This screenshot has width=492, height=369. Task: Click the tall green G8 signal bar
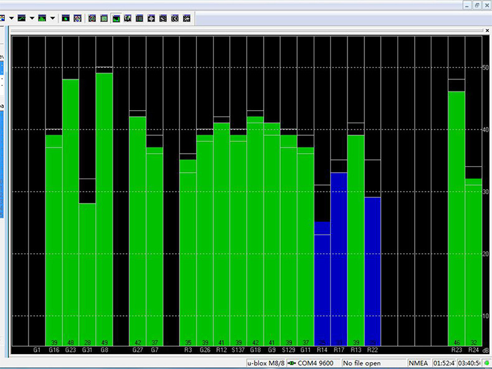point(104,205)
